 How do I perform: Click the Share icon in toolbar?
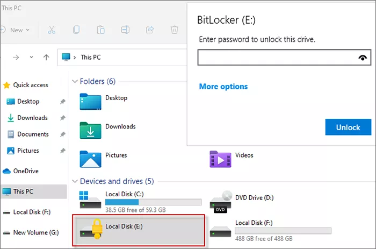(150, 30)
